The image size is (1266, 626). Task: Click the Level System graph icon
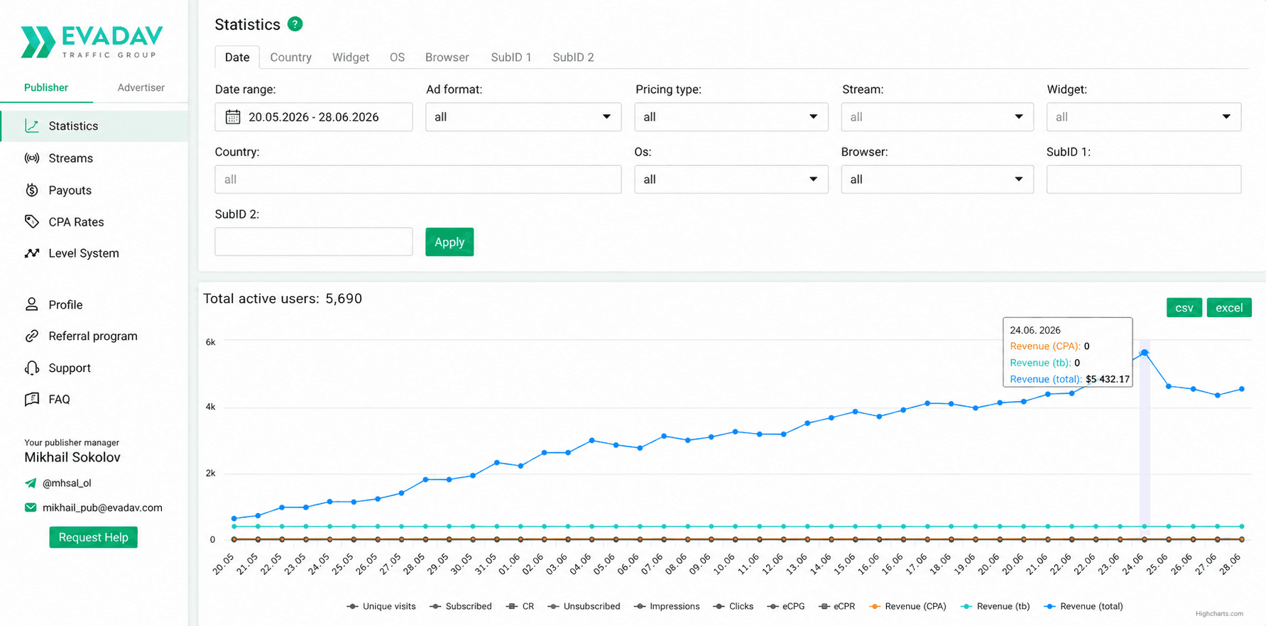32,253
